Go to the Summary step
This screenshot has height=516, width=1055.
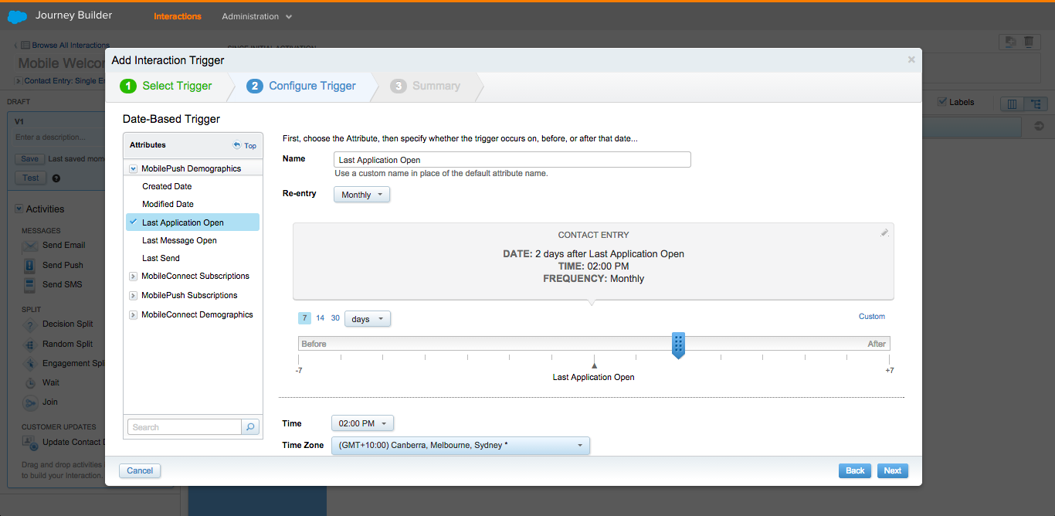pos(426,87)
